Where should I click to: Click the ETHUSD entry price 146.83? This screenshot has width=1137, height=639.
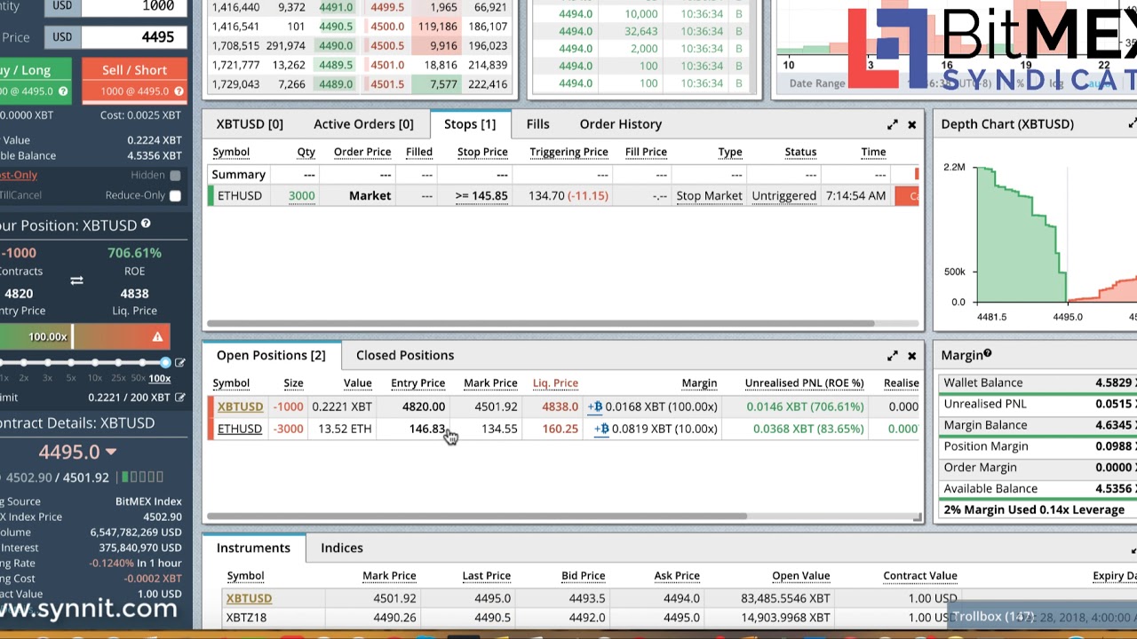(427, 429)
